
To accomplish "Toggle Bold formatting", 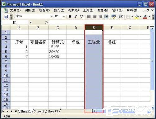I will (70, 17).
